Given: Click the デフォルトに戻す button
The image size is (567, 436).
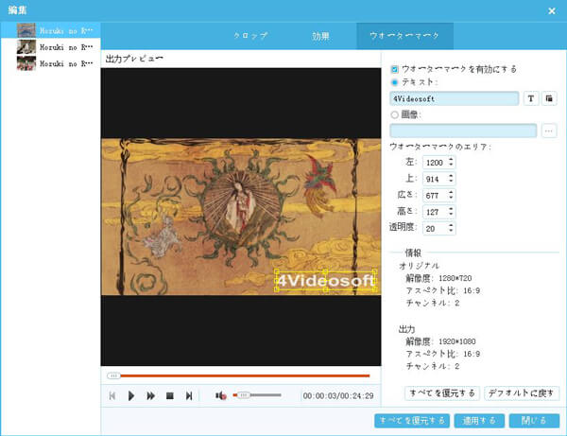Looking at the screenshot, I should (523, 392).
